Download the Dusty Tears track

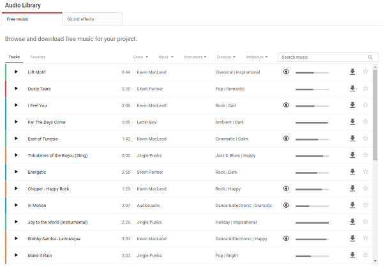tap(352, 89)
